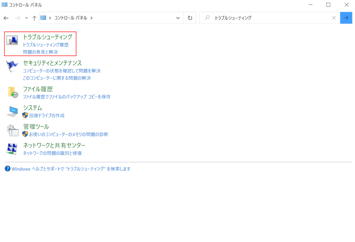Expand the address bar history dropdown

(x=178, y=18)
